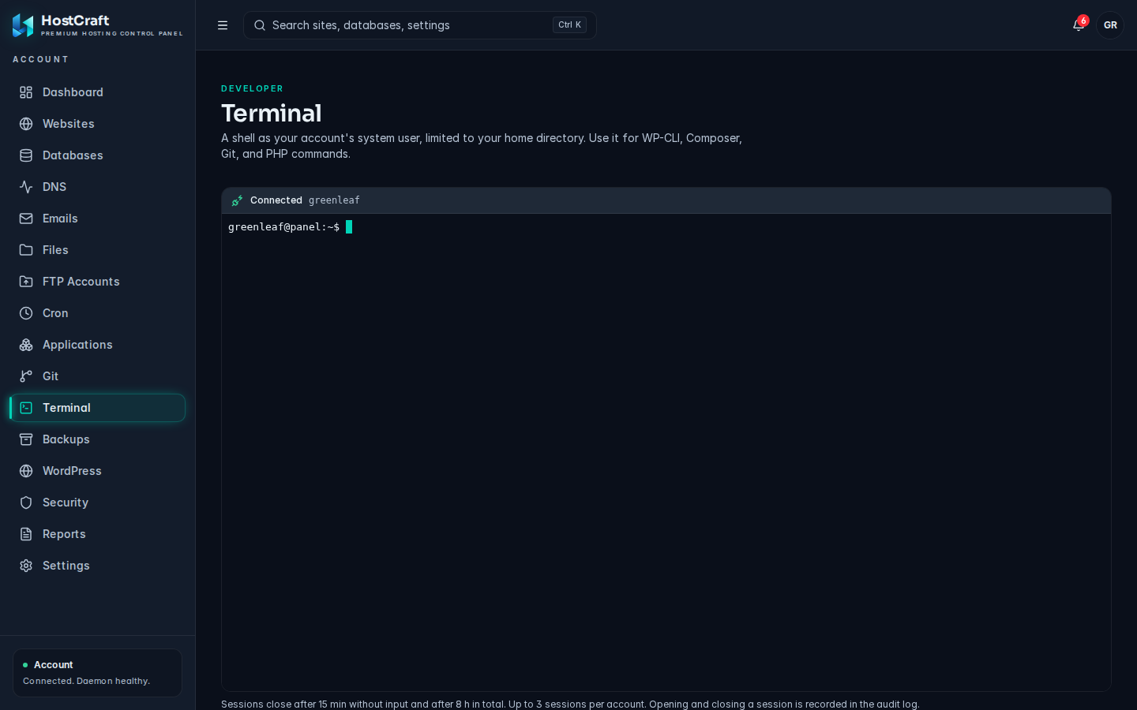Viewport: 1137px width, 710px height.
Task: Click the plug connection status icon
Action: (x=237, y=200)
